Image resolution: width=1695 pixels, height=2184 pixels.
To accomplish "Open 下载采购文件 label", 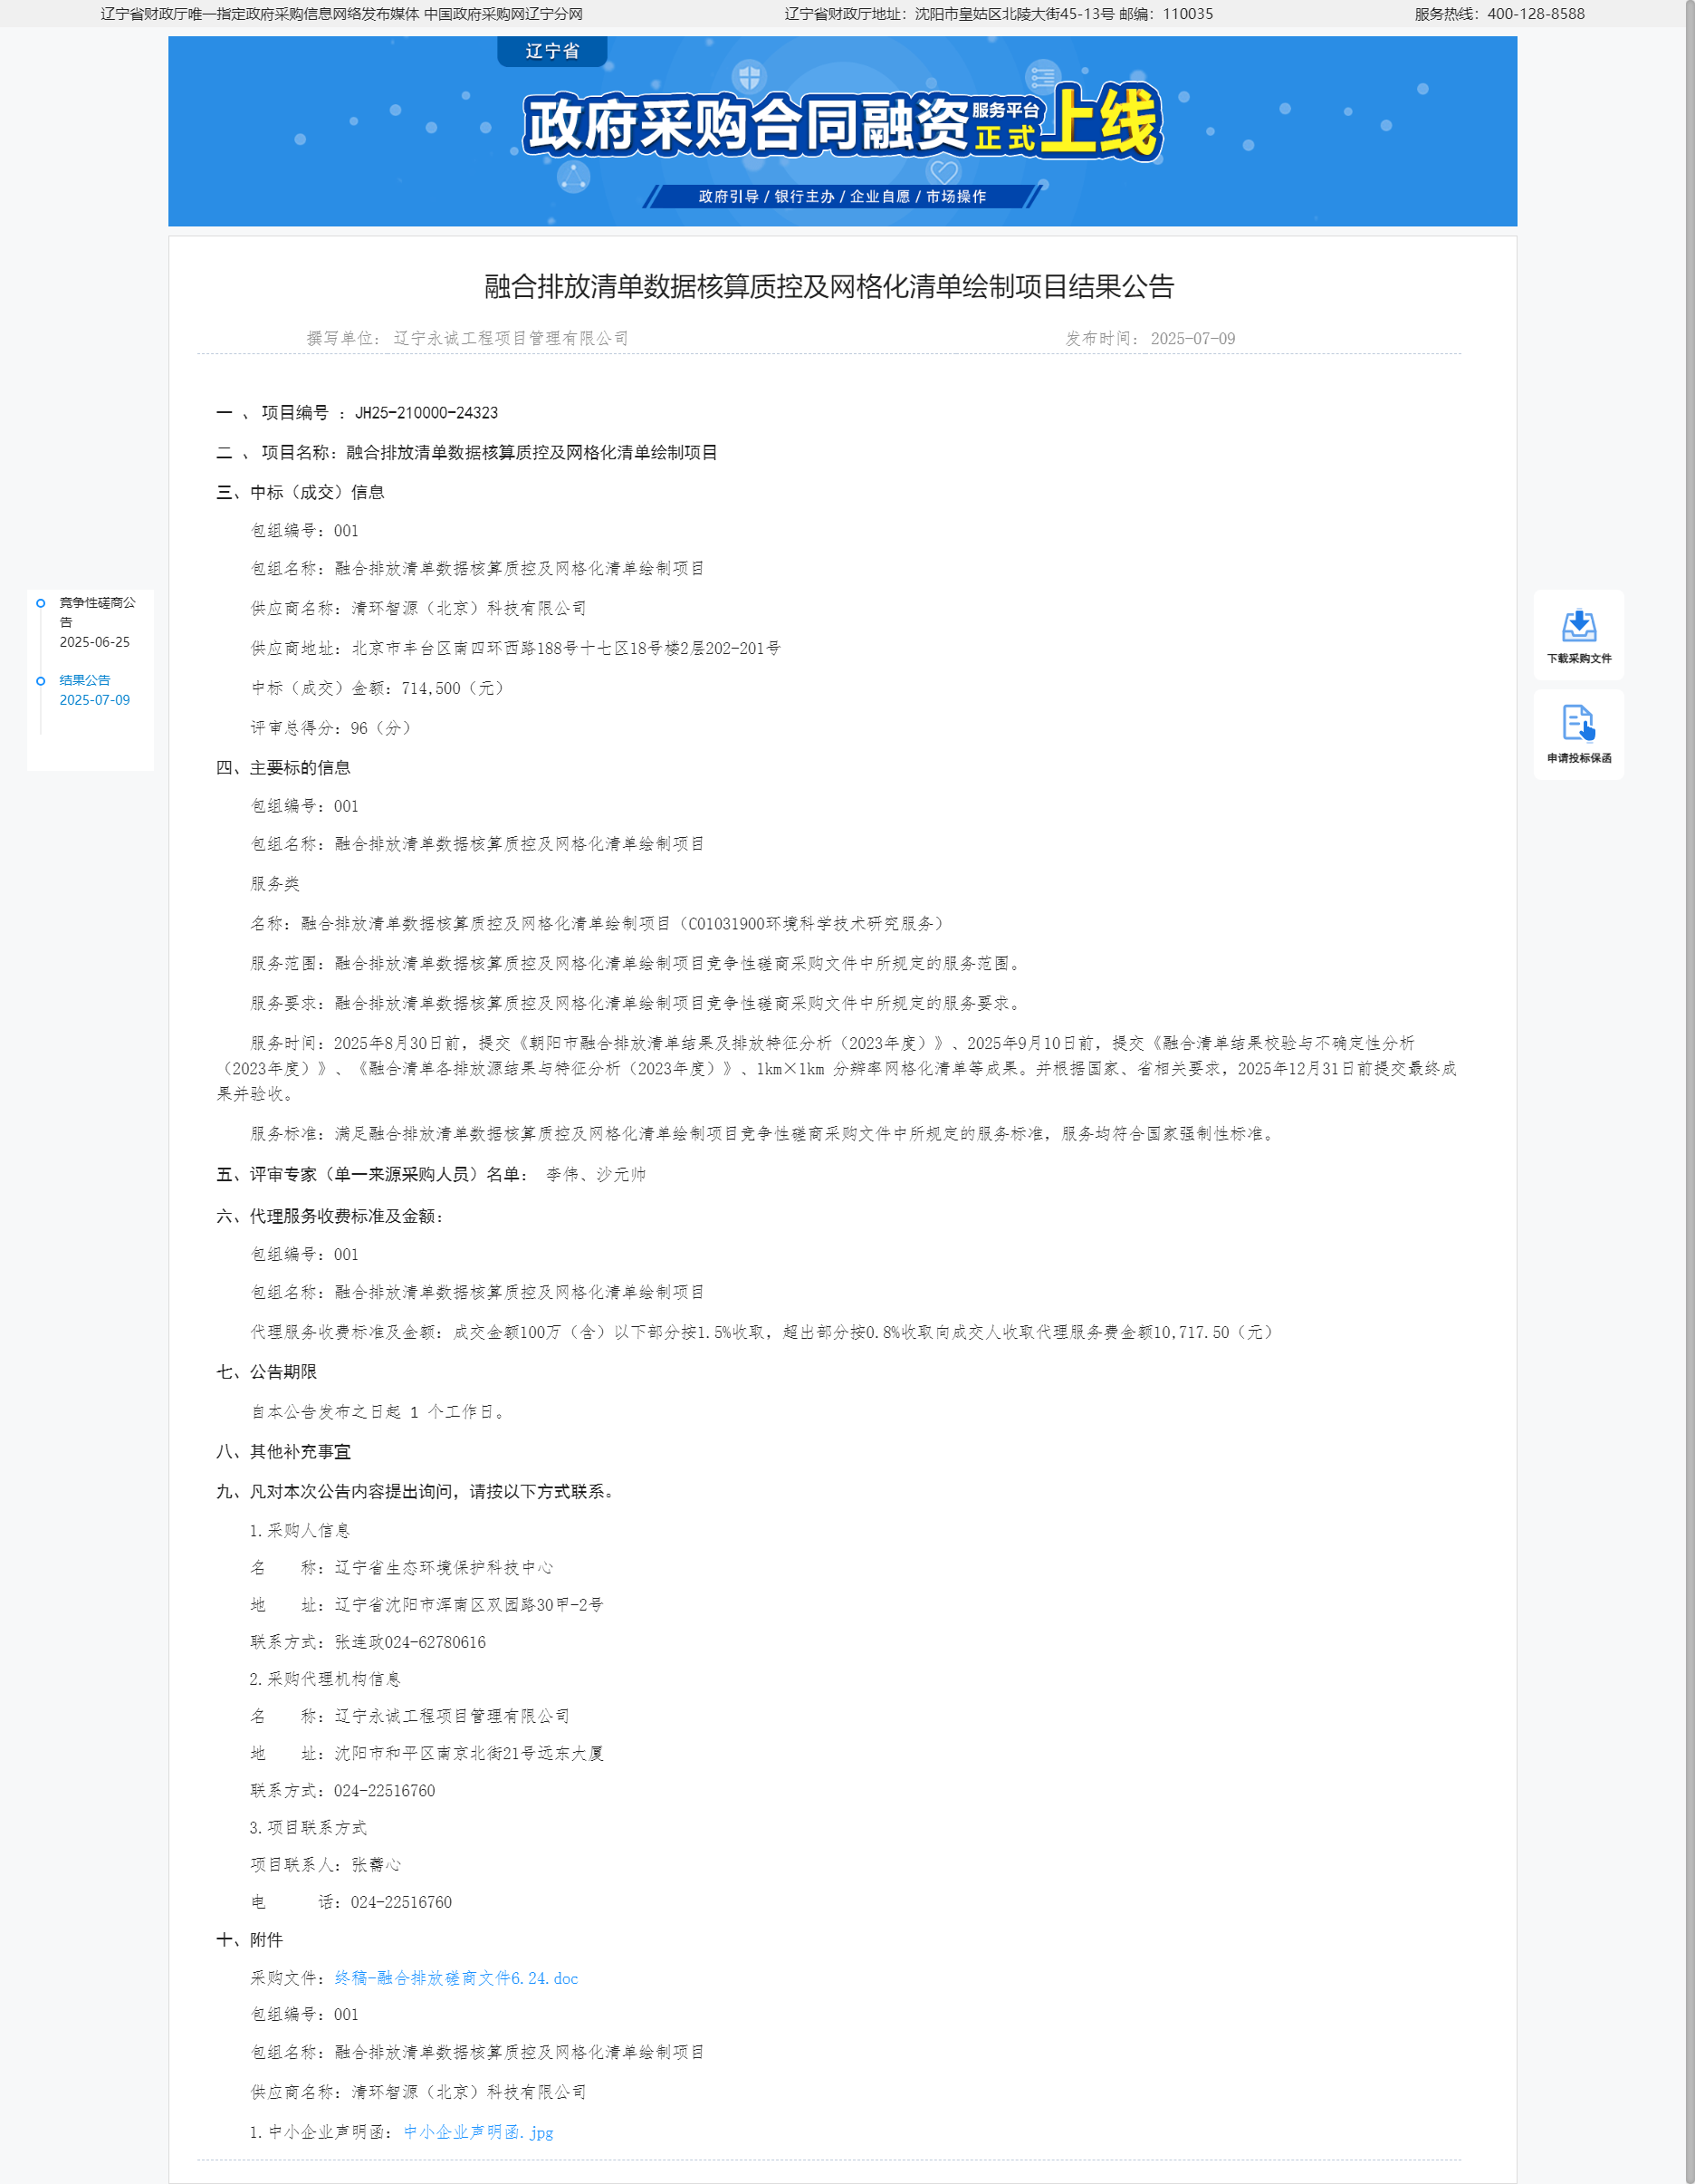I will 1579,659.
